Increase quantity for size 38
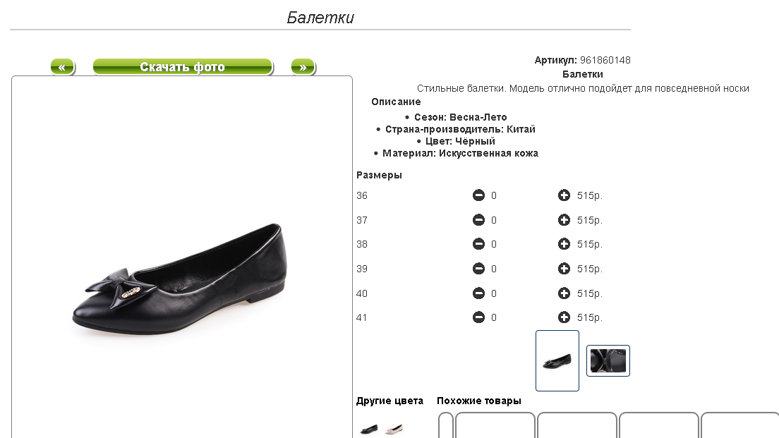 click(564, 244)
